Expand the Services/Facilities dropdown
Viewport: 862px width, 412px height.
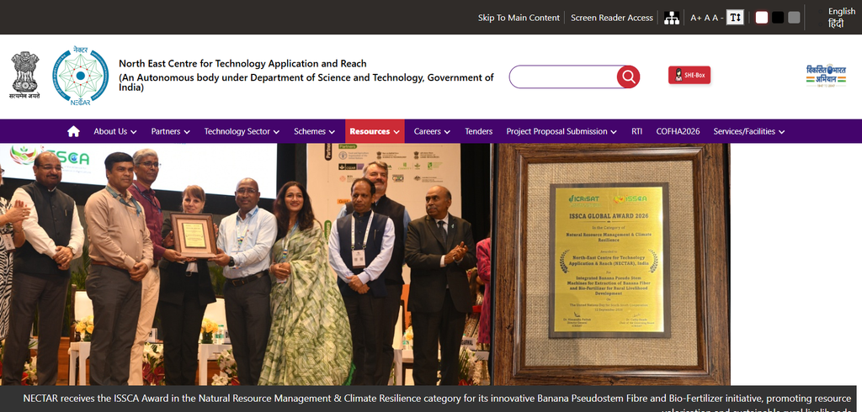(x=748, y=131)
